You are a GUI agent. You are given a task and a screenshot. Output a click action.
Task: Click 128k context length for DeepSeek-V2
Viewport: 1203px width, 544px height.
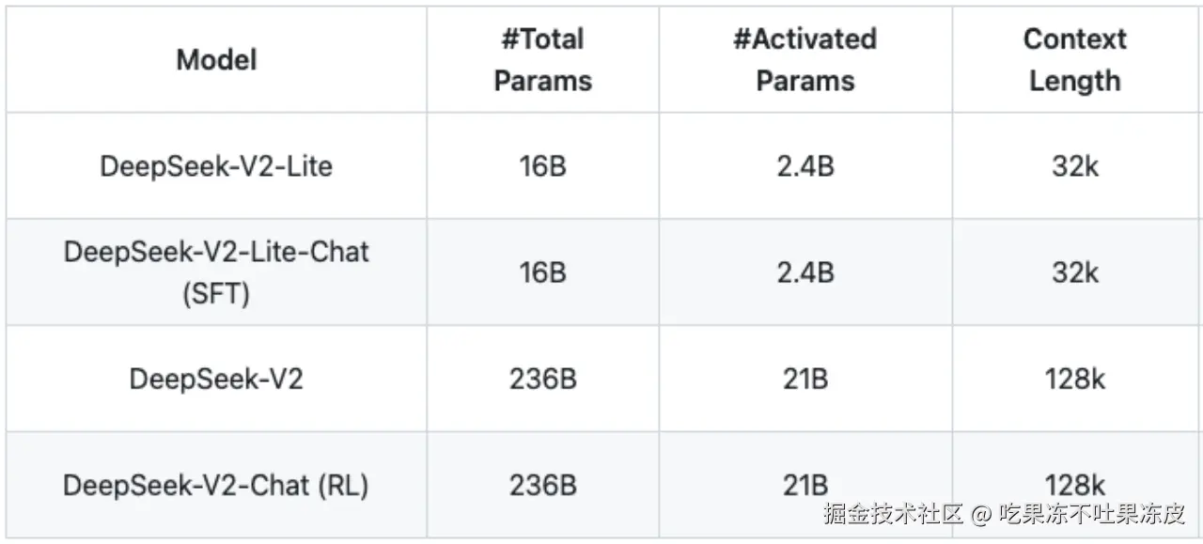point(1074,379)
